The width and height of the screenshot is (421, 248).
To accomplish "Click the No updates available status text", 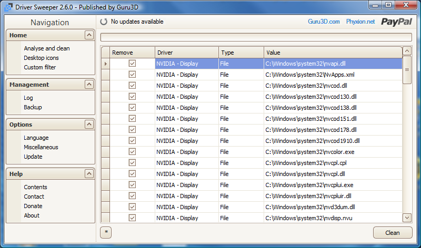I will [137, 22].
